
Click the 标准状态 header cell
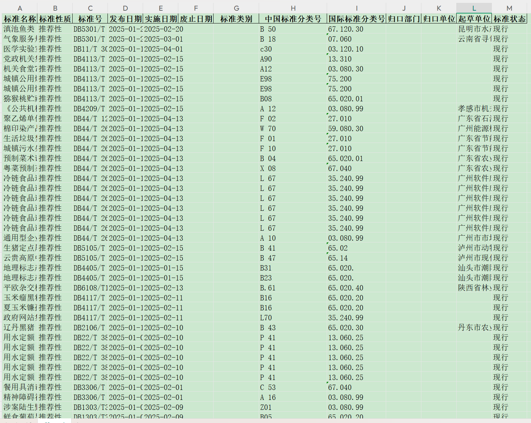[x=509, y=19]
